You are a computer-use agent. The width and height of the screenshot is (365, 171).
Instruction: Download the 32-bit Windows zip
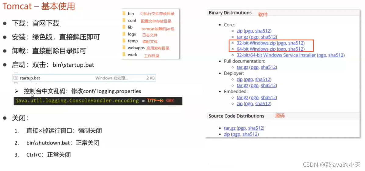pyautogui.click(x=256, y=43)
